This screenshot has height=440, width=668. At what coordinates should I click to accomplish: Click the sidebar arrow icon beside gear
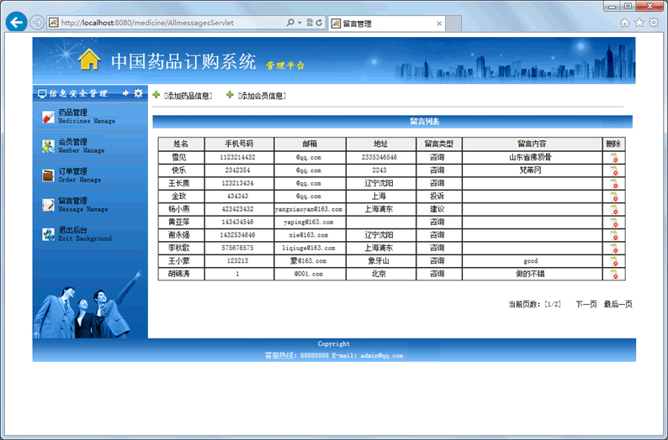pyautogui.click(x=125, y=93)
